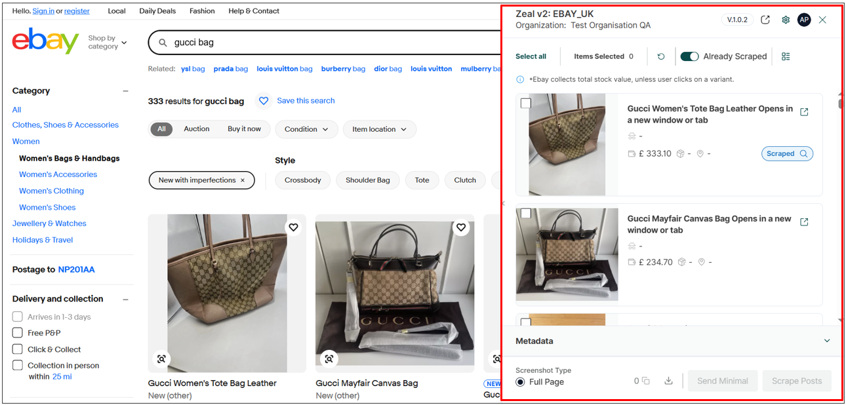Image resolution: width=846 pixels, height=405 pixels.
Task: Click the register link
Action: [77, 11]
